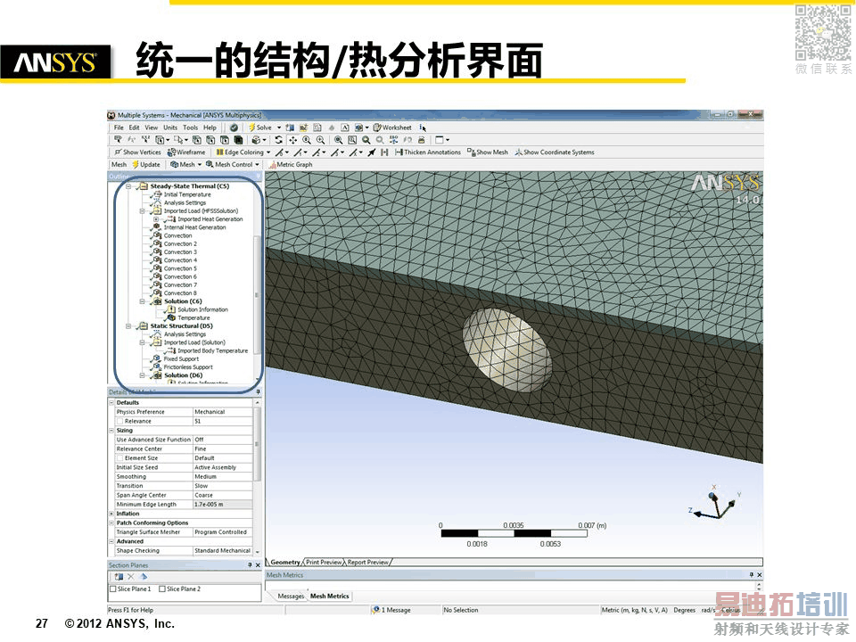Select Imported Body Temperature item
Viewport: 856px width, 642px height.
coord(212,350)
